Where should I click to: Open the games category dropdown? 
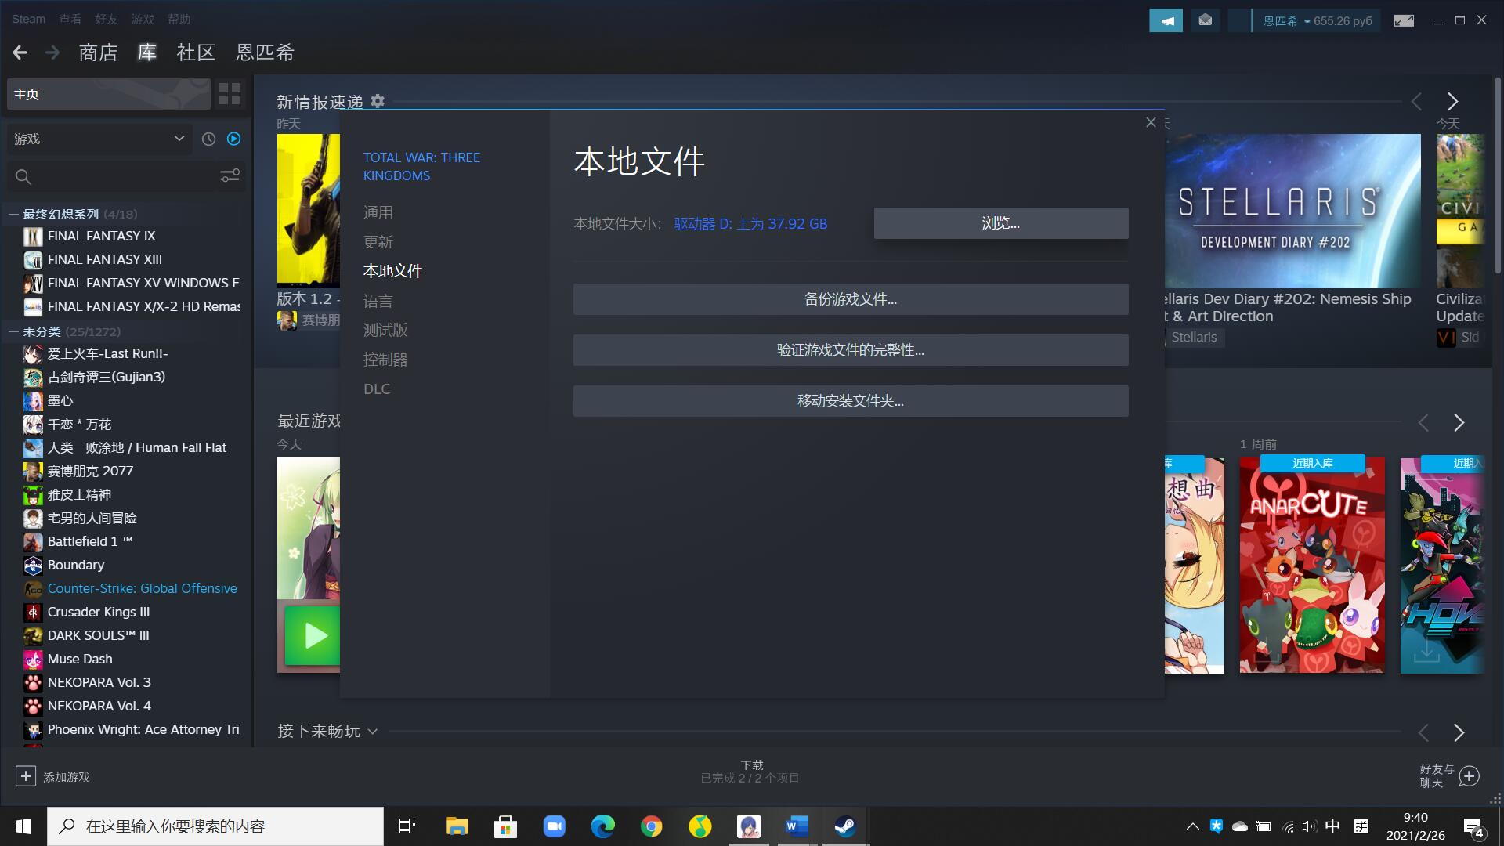click(100, 139)
